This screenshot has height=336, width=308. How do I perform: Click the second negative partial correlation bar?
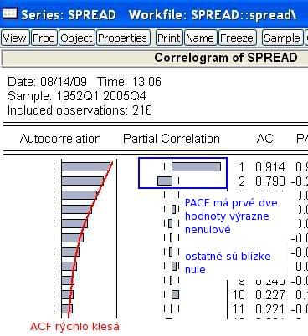click(165, 181)
